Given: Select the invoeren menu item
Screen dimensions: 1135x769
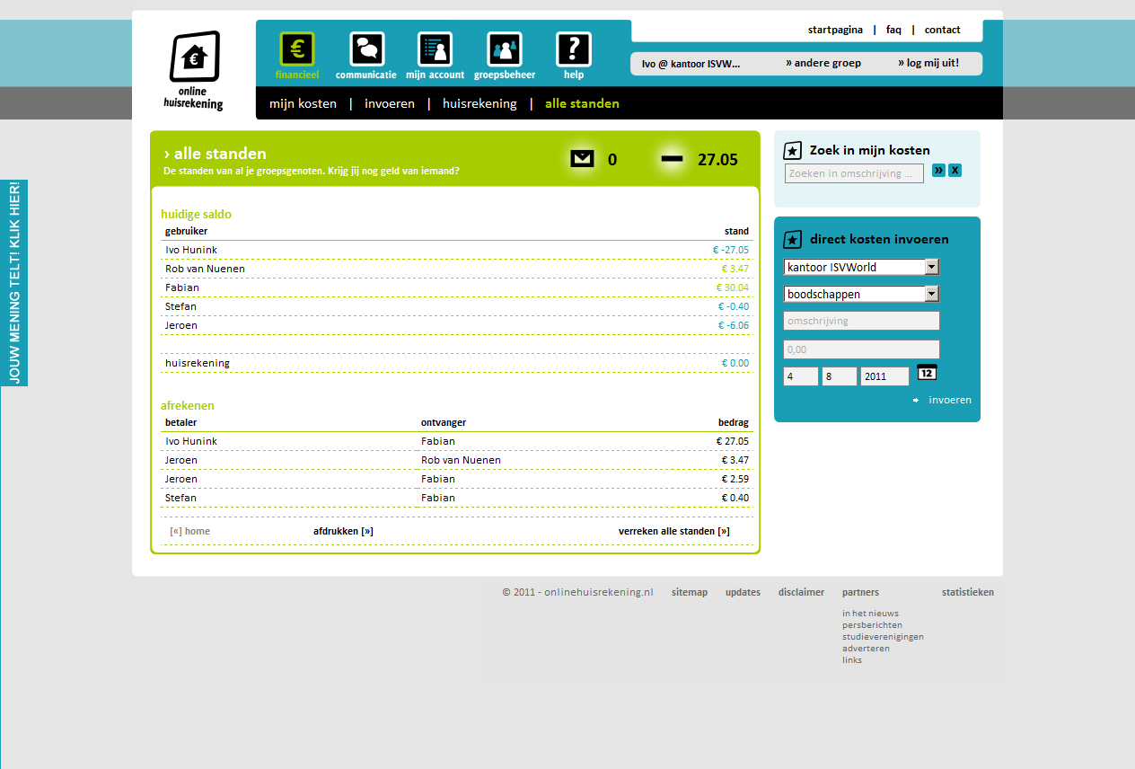Looking at the screenshot, I should click(x=390, y=103).
